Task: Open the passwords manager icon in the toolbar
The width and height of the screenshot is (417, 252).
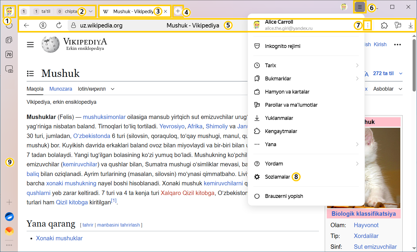Action: (x=397, y=25)
